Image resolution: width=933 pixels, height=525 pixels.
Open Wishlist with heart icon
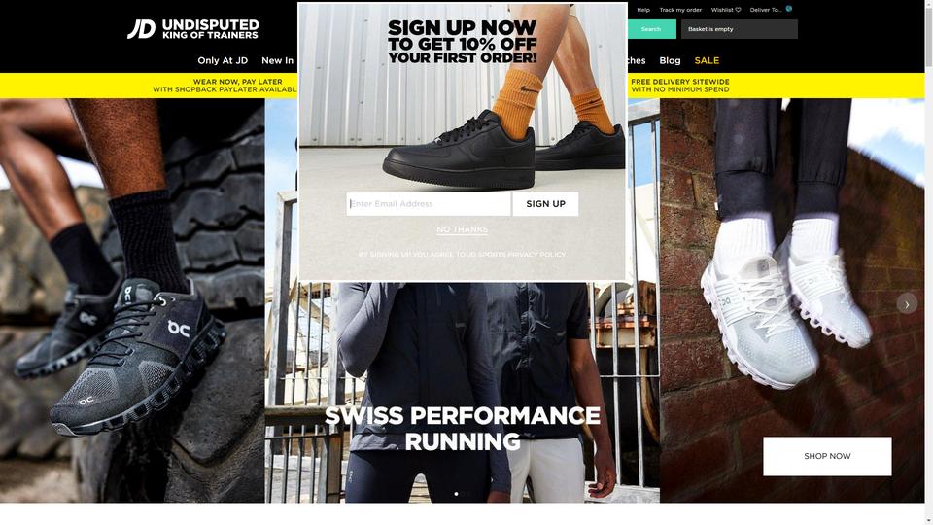point(726,10)
